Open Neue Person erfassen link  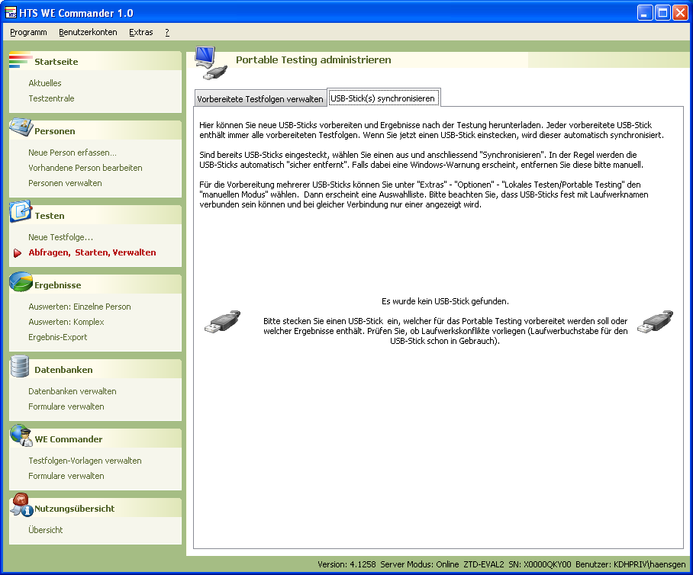[73, 153]
